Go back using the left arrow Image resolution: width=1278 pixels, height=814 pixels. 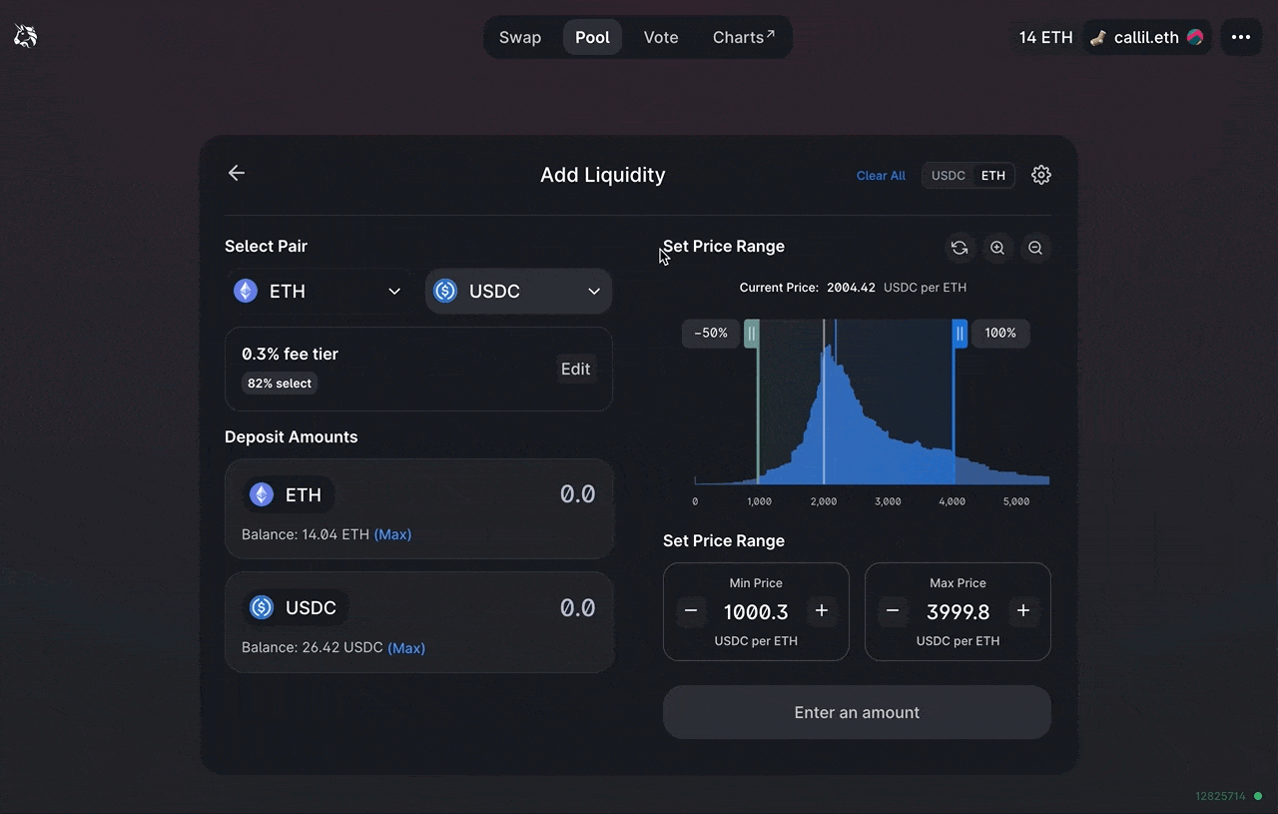point(237,174)
